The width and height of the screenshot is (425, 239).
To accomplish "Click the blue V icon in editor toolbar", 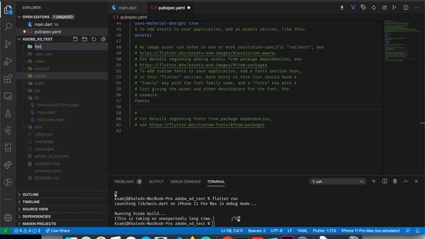I will tap(353, 7).
